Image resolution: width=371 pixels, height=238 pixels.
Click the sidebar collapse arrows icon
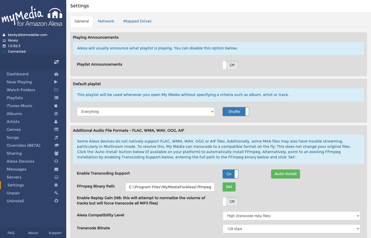(56, 62)
